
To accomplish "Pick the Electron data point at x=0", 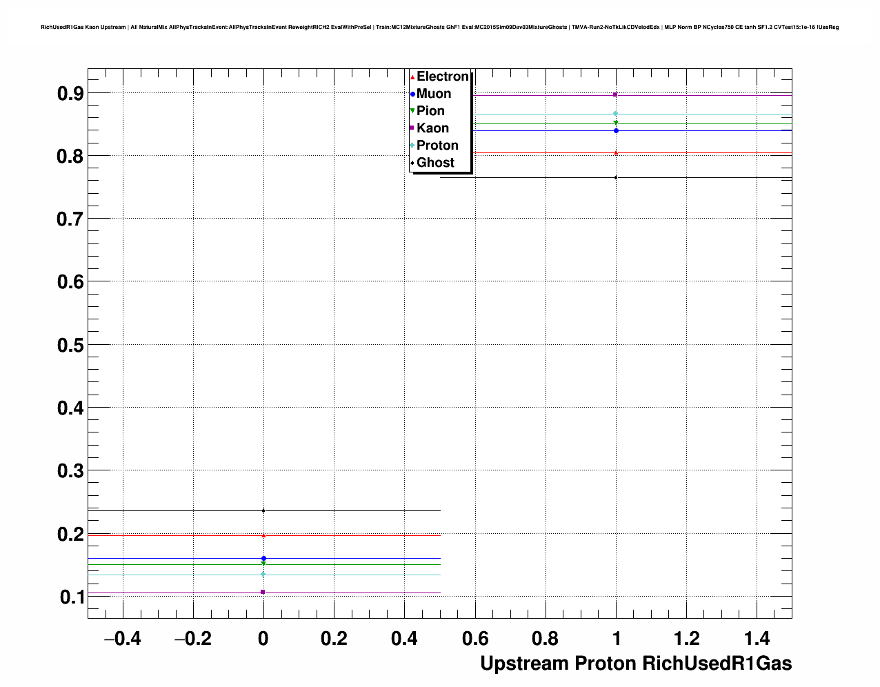I will coord(263,535).
